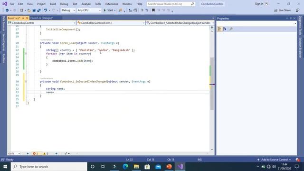
Task: Click the Live Share button
Action: 283,10
